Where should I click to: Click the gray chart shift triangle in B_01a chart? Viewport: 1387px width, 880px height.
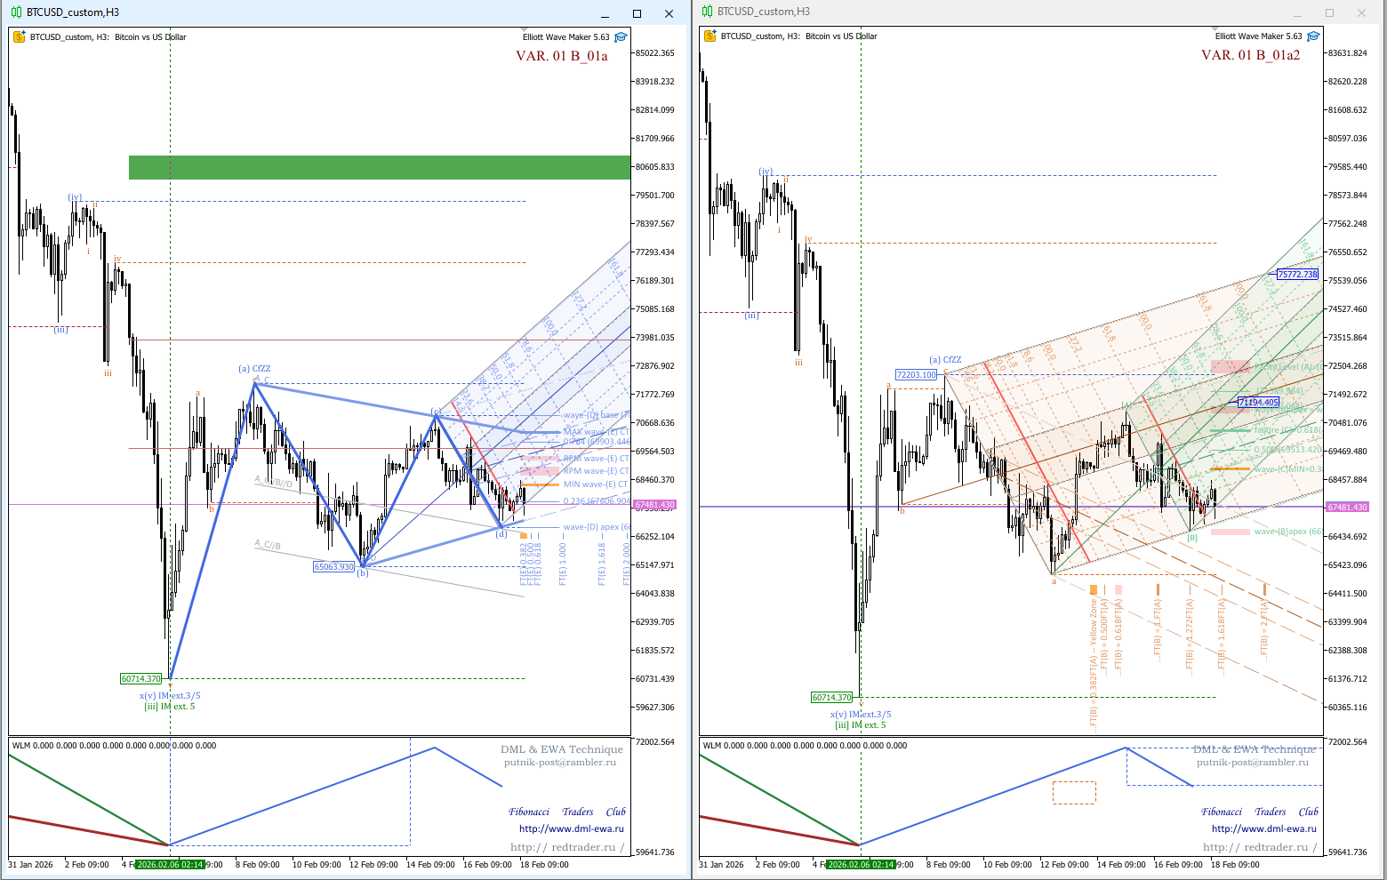pyautogui.click(x=524, y=30)
